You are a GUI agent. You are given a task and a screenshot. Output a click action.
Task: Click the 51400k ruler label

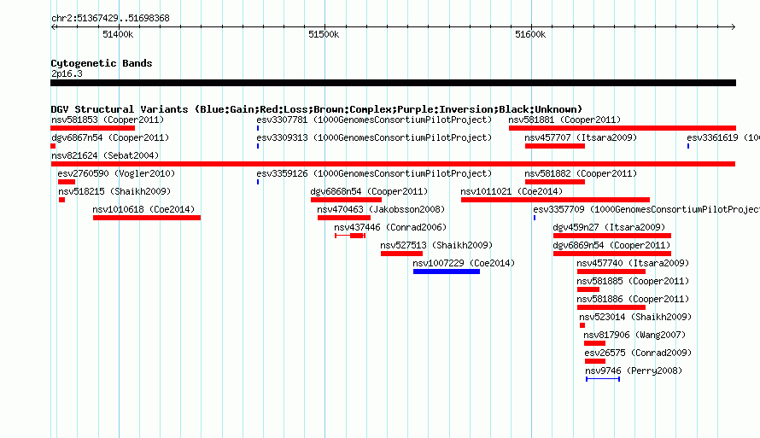[118, 34]
